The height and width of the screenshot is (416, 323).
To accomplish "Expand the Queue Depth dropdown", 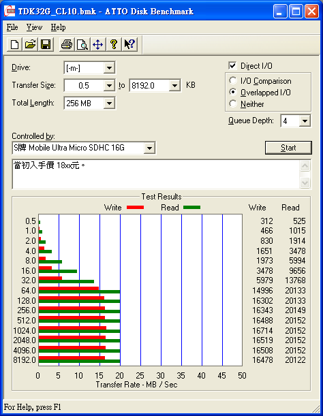I will [305, 121].
